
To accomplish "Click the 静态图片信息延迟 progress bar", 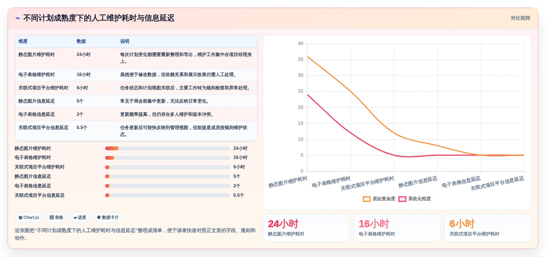I will click(168, 176).
